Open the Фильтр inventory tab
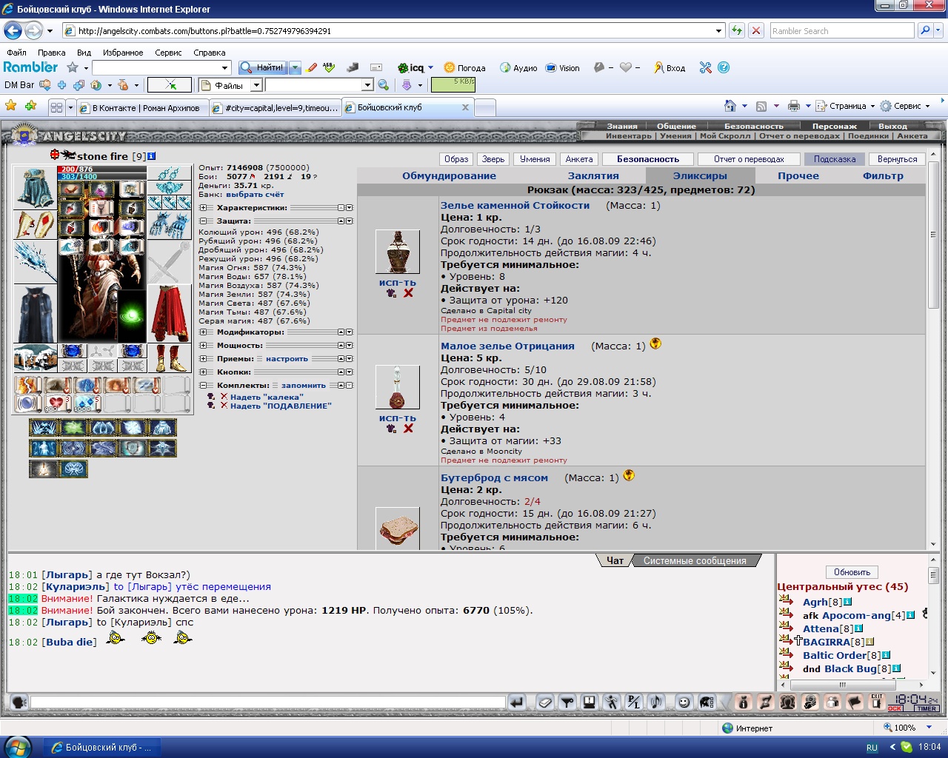Image resolution: width=948 pixels, height=758 pixels. (x=883, y=176)
